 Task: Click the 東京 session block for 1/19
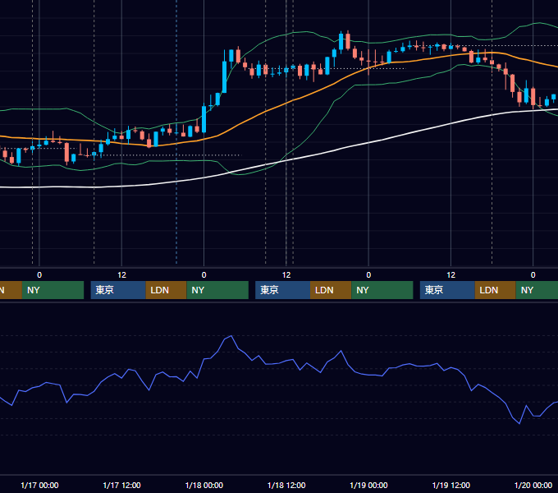(447, 290)
